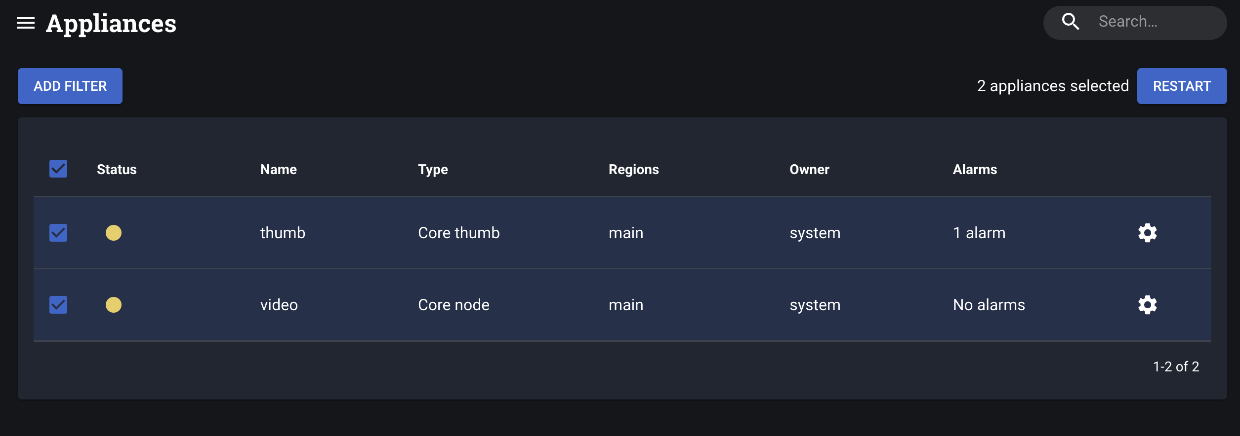1240x436 pixels.
Task: Sort by the Status column header
Action: [117, 169]
